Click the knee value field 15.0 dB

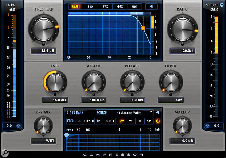[55, 100]
